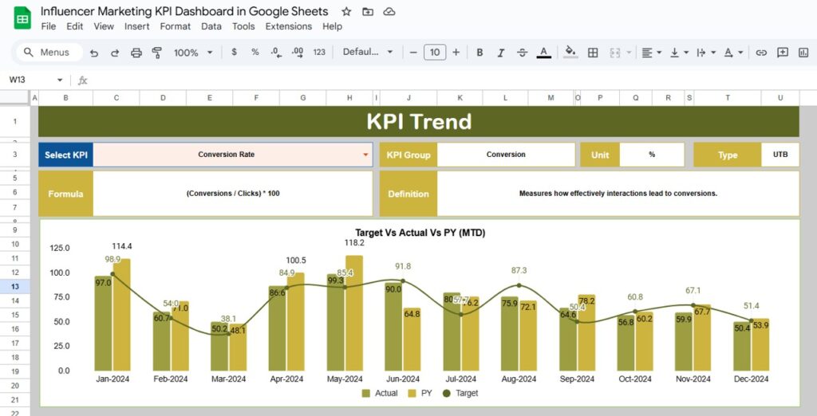Click the document title text

[x=184, y=11]
